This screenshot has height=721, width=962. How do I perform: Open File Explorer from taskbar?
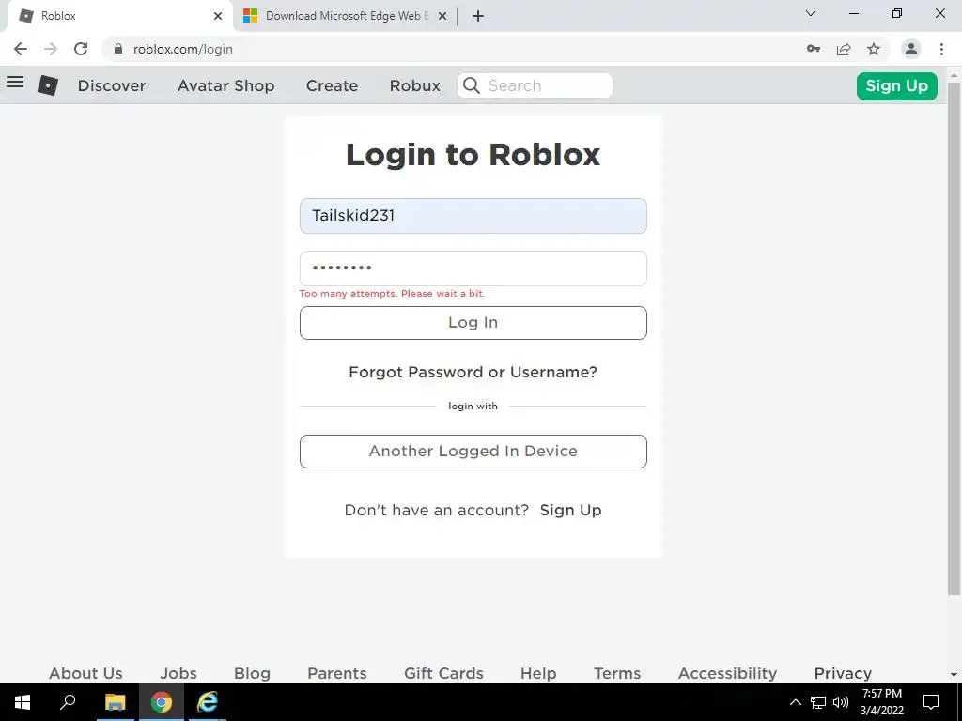click(115, 702)
